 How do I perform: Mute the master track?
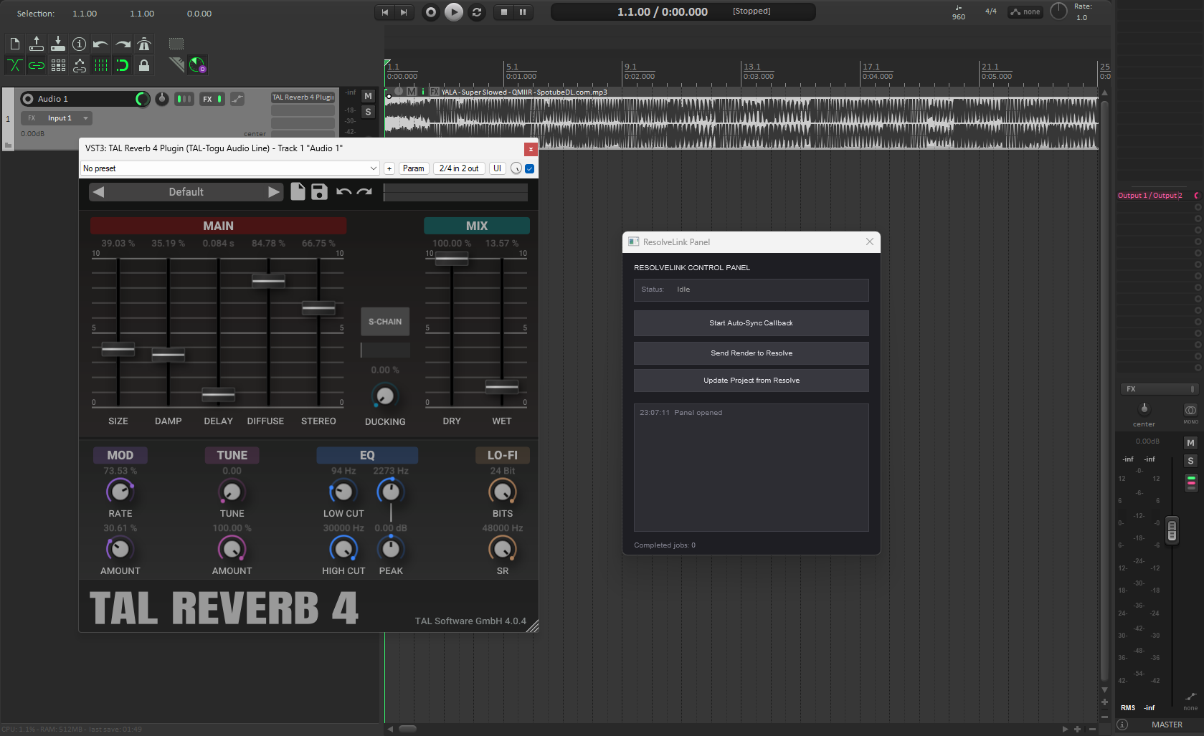[x=1191, y=443]
